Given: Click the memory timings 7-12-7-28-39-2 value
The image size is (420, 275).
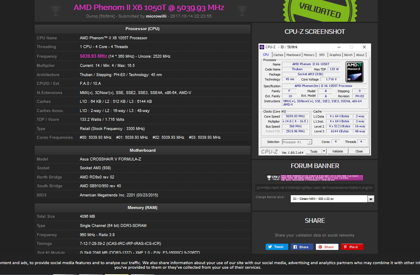Looking at the screenshot, I should [x=120, y=244].
